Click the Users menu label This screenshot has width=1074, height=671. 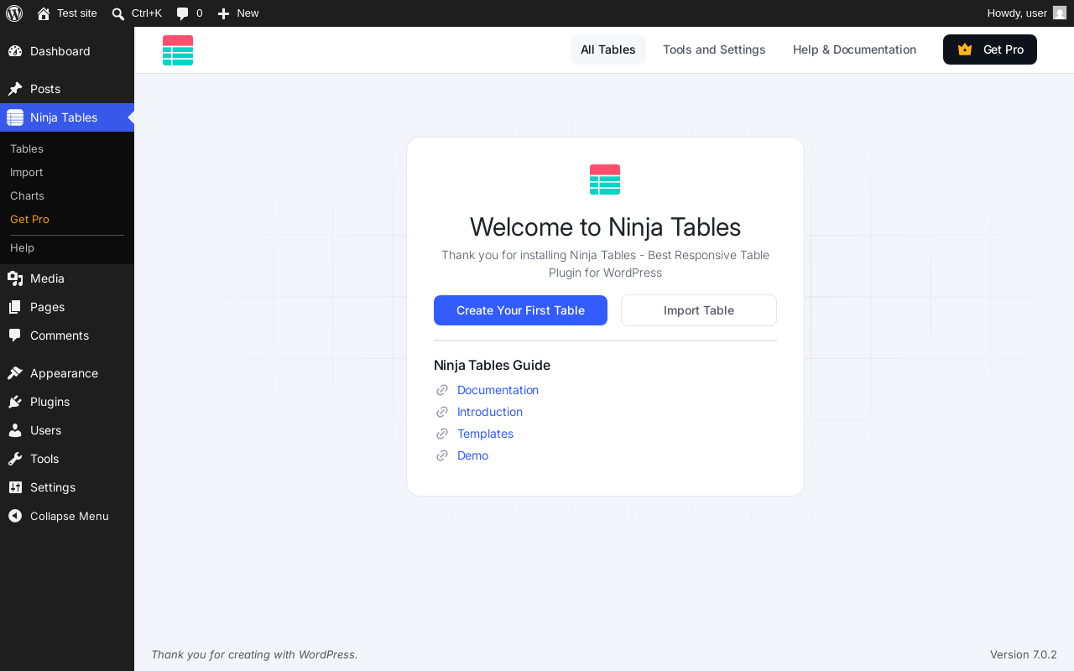coord(45,430)
